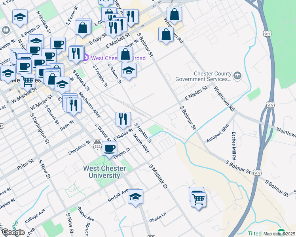Click the S Church St label
296x237 pixels.
tap(52, 114)
